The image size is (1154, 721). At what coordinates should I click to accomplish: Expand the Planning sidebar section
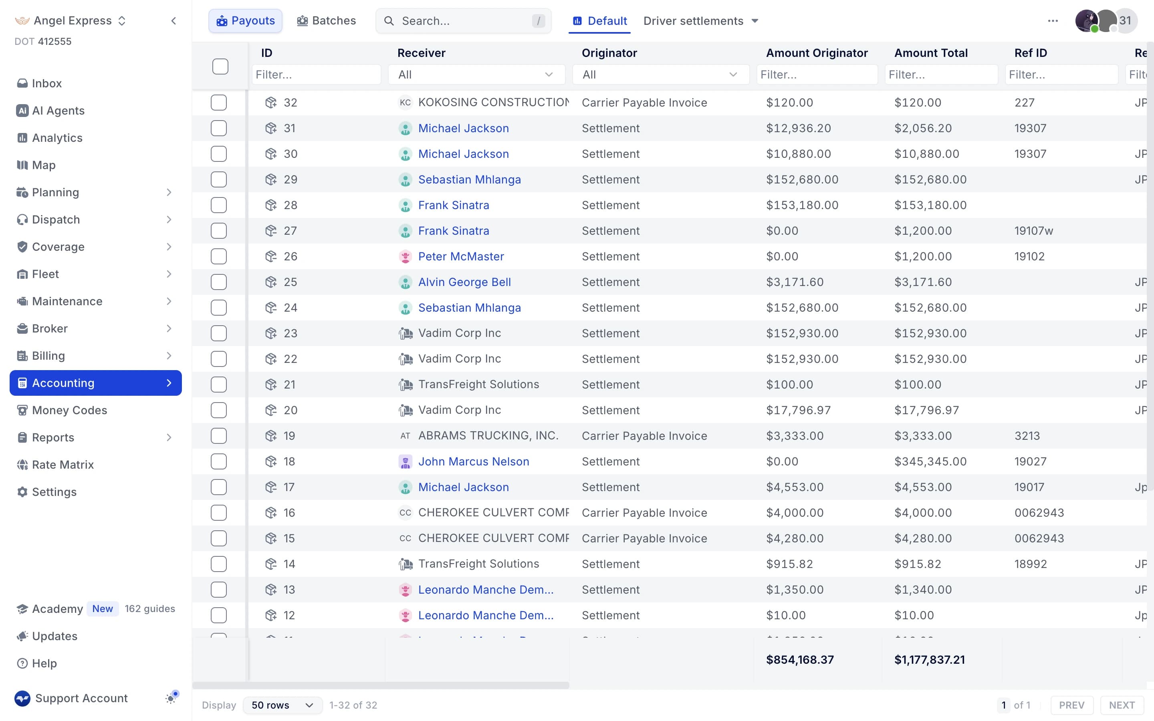tap(95, 192)
